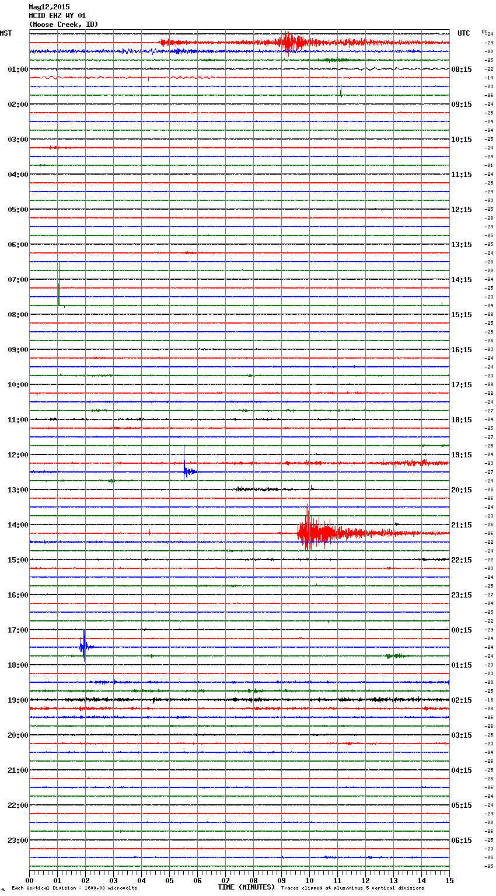
Task: Click the May12,2015 date header
Action: [x=49, y=7]
